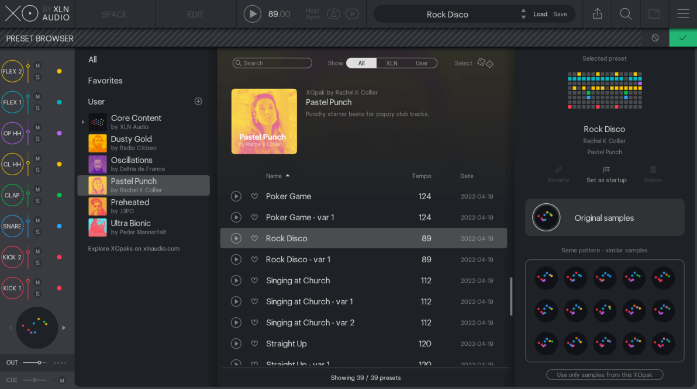The width and height of the screenshot is (697, 389).
Task: Click Set as startup button
Action: [606, 174]
